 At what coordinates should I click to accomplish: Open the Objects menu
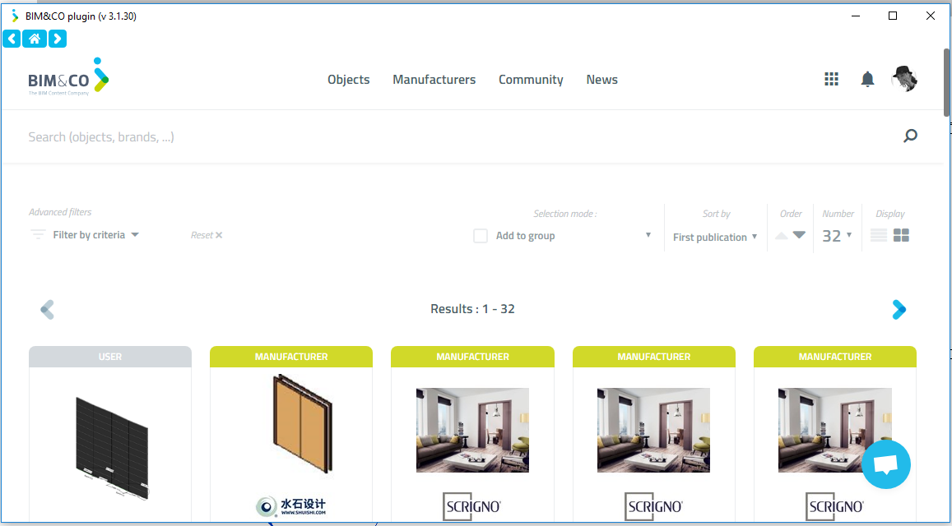pyautogui.click(x=349, y=80)
